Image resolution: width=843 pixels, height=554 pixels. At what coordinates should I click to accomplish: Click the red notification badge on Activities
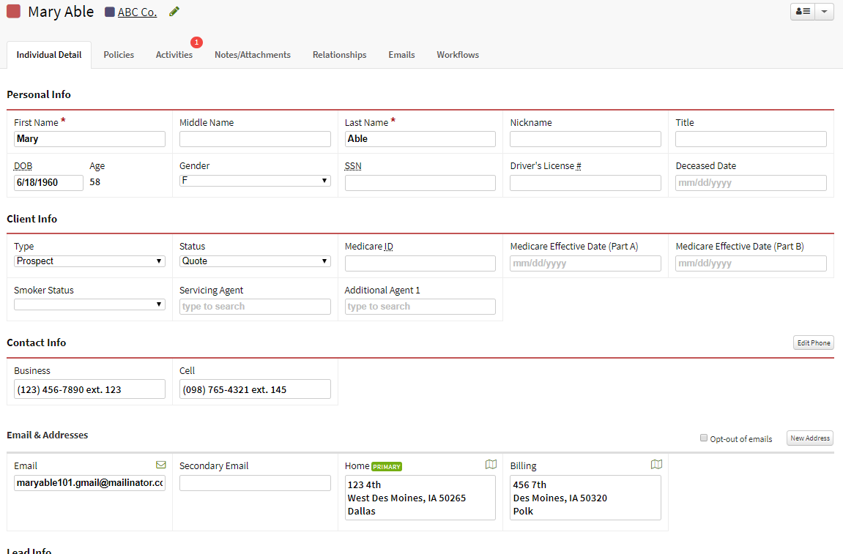coord(196,42)
